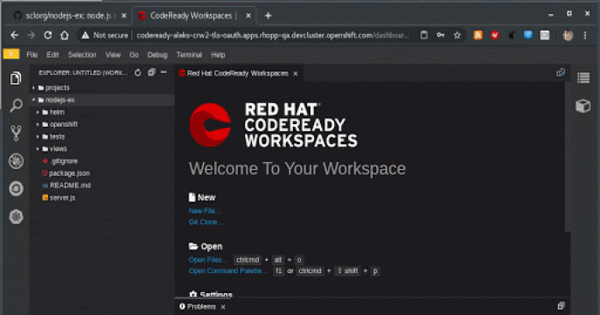Reload the browser page

tap(47, 35)
